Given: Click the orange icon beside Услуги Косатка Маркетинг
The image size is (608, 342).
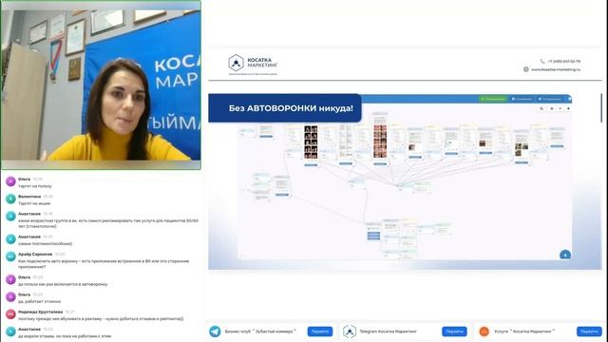Looking at the screenshot, I should tap(484, 332).
